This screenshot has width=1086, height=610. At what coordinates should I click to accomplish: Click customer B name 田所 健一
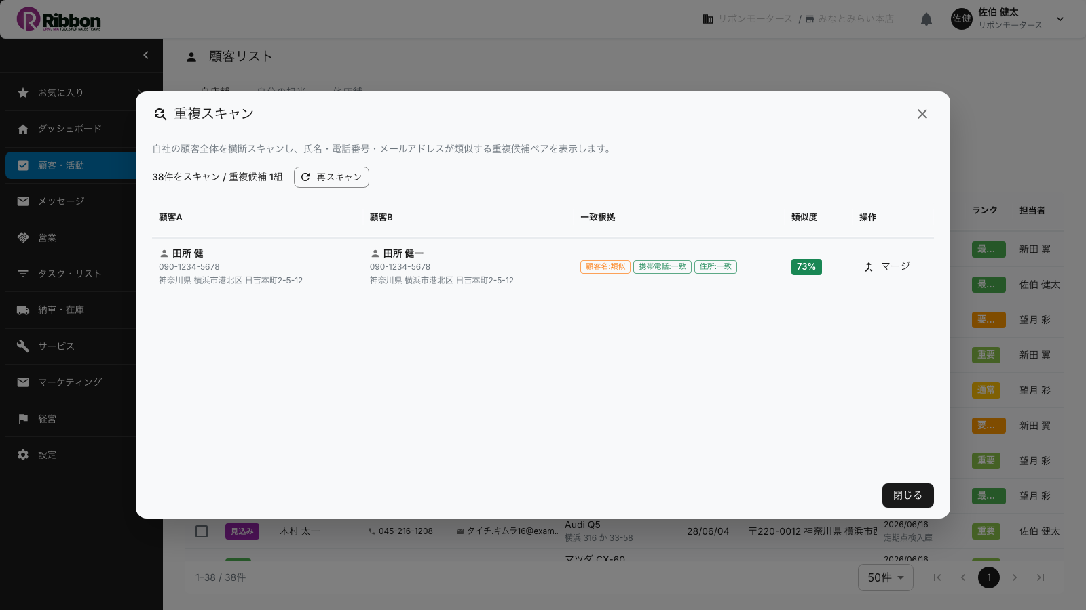pos(403,253)
